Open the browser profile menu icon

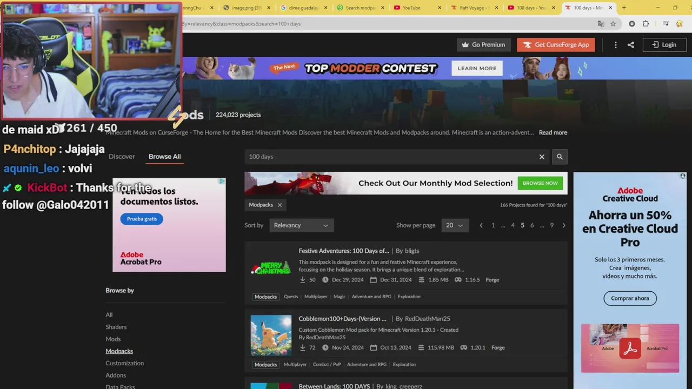tap(681, 24)
